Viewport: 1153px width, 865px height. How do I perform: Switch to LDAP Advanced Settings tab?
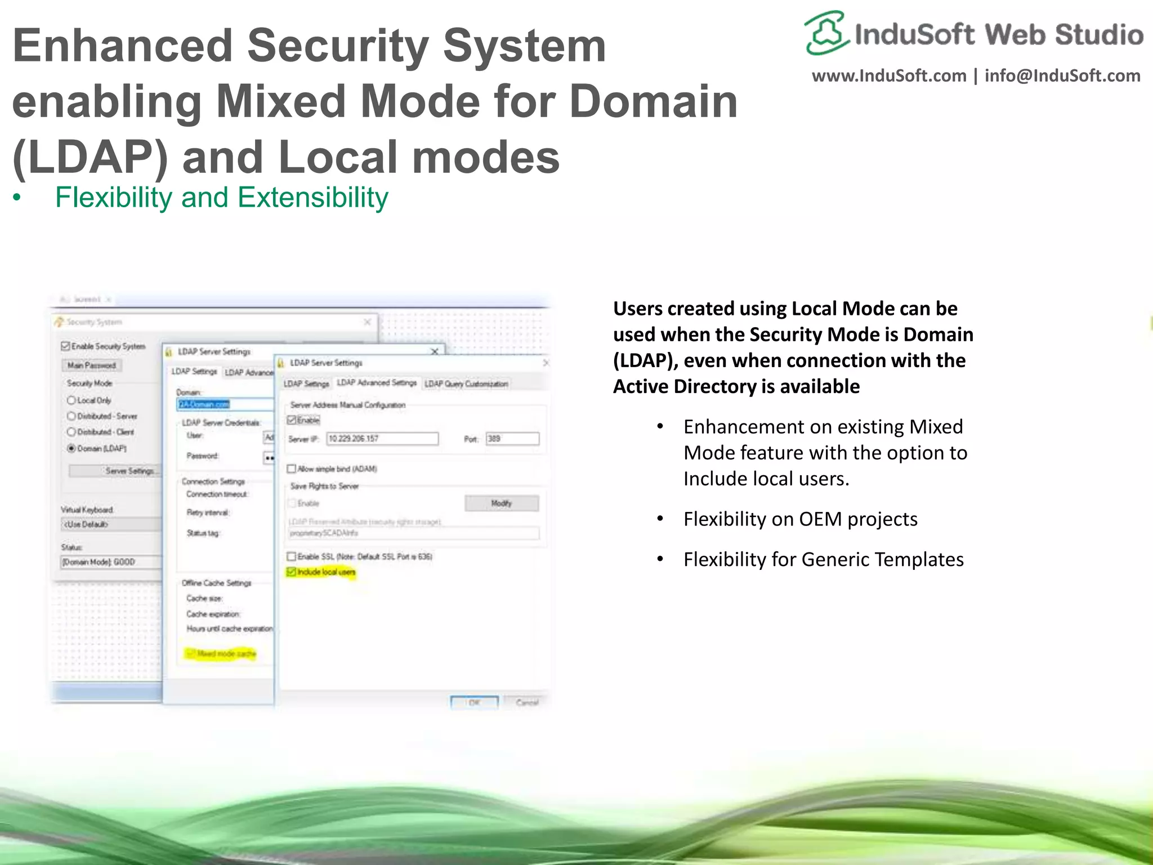point(377,383)
